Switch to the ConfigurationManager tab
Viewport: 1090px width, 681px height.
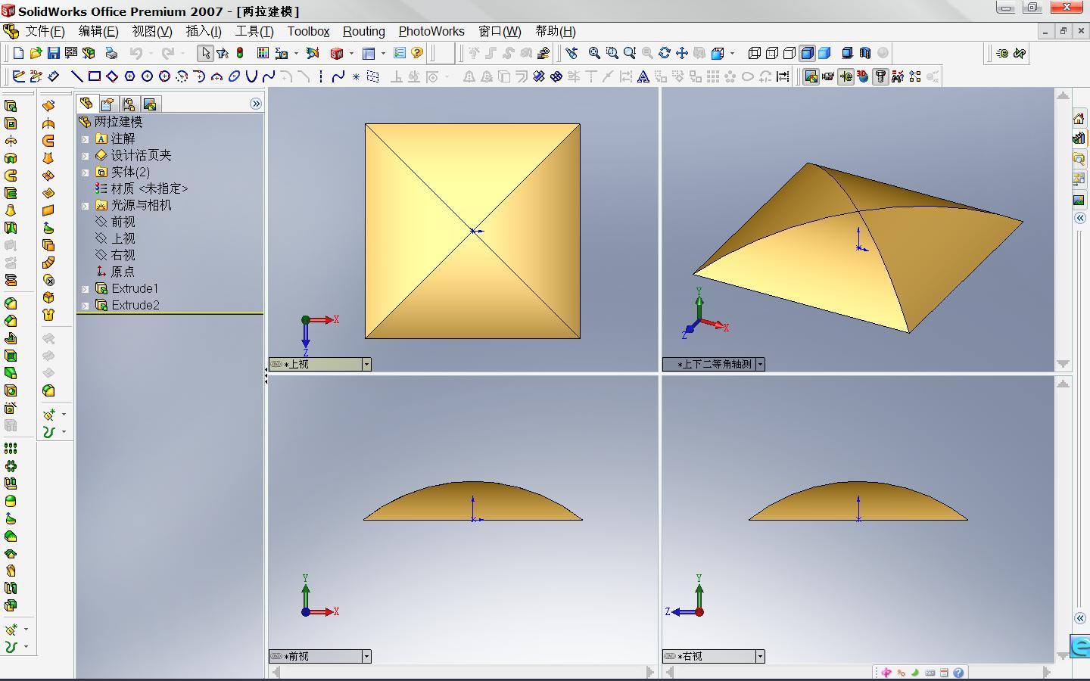coord(129,104)
